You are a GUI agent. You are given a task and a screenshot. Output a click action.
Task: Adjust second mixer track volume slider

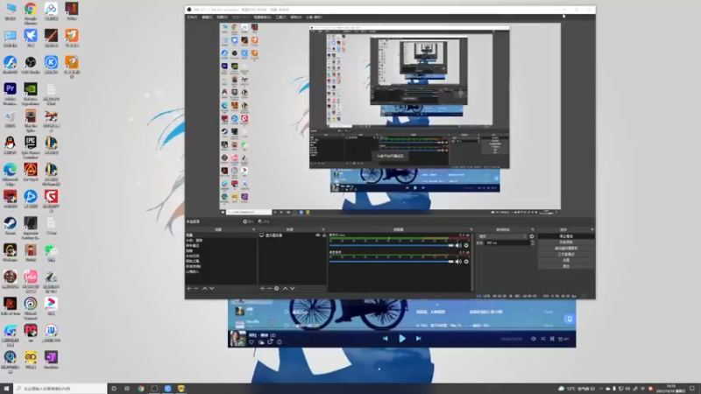pyautogui.click(x=392, y=261)
